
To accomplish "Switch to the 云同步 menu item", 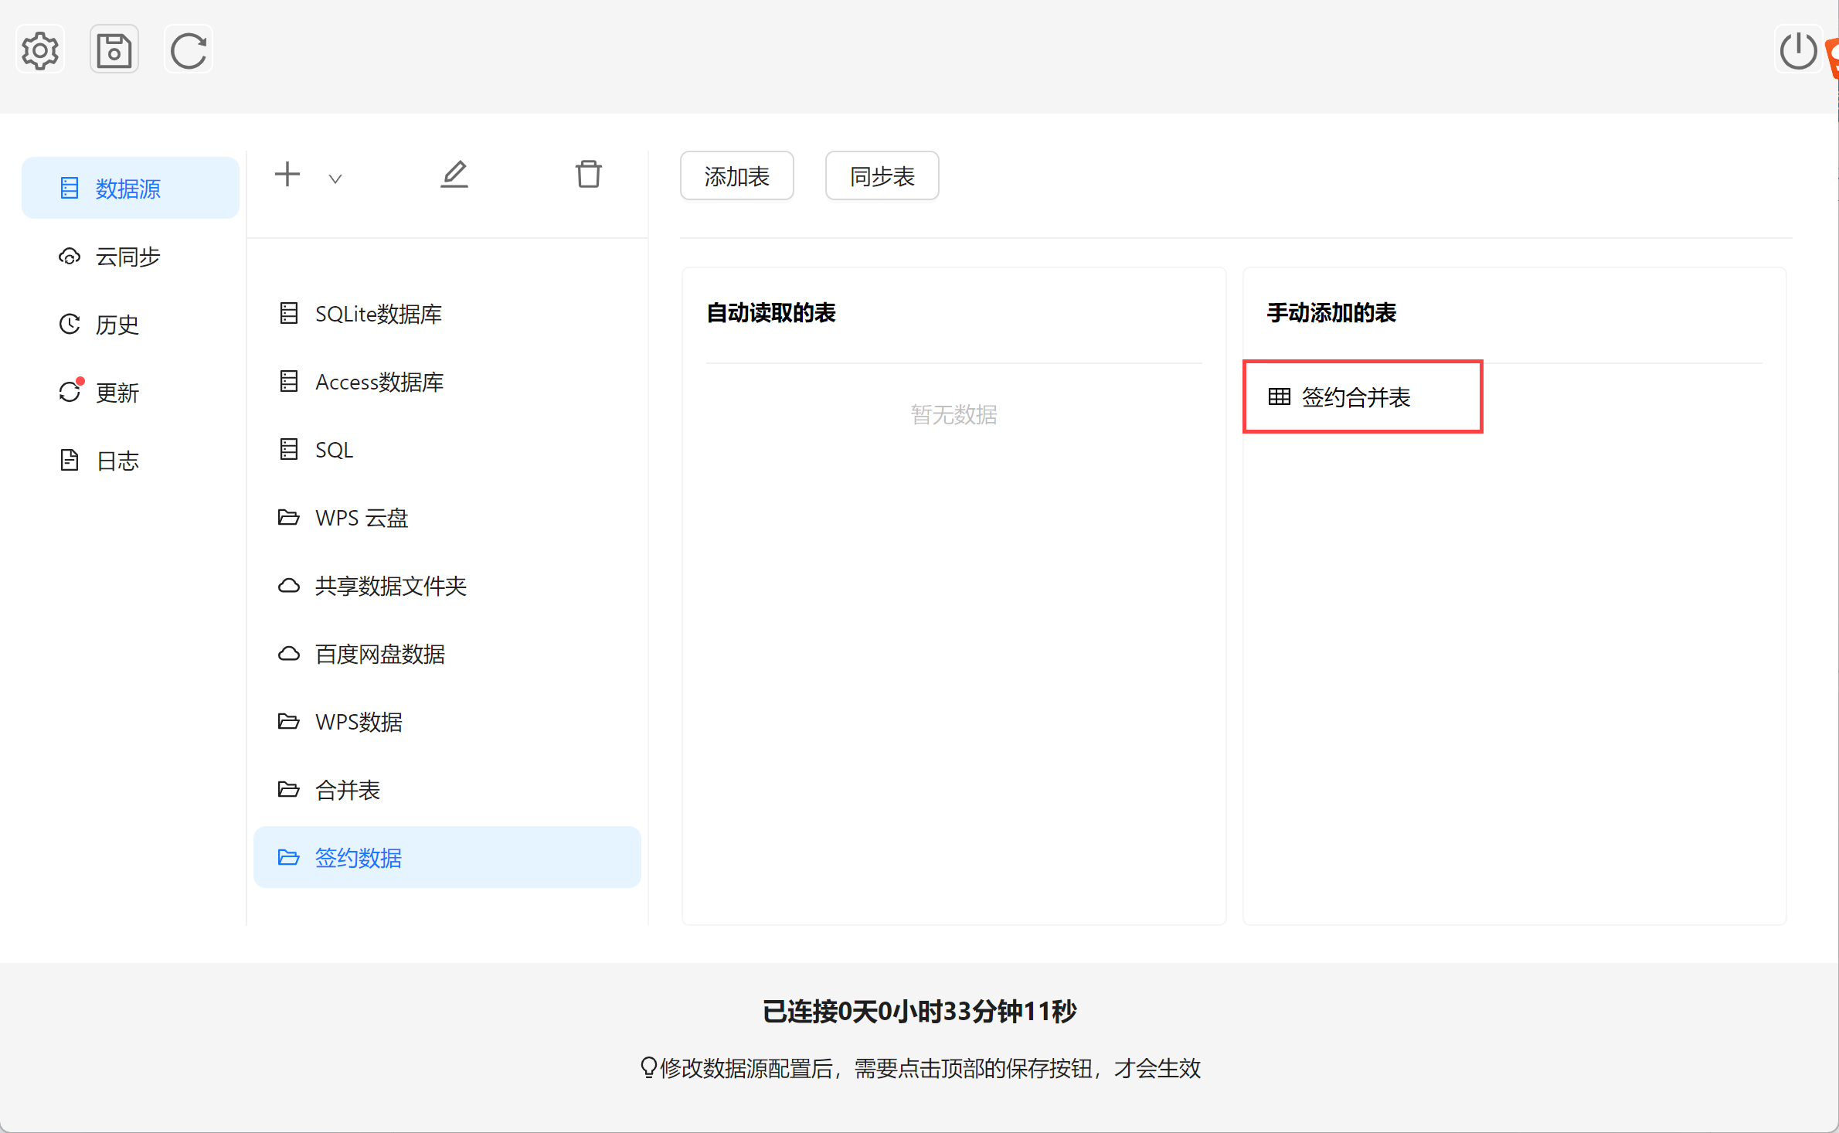I will (x=127, y=257).
